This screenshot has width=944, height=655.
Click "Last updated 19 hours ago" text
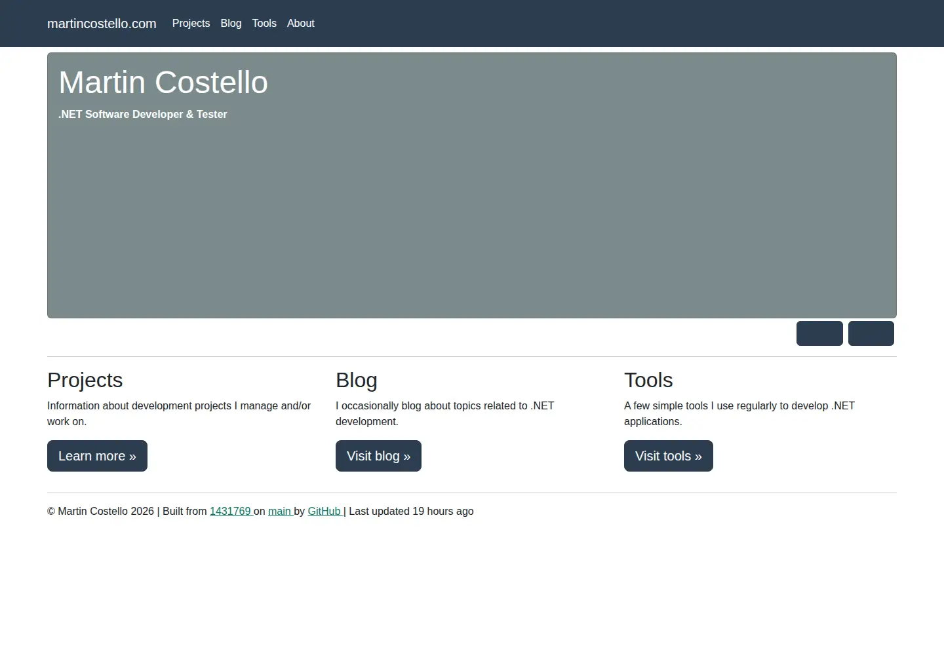pyautogui.click(x=411, y=512)
